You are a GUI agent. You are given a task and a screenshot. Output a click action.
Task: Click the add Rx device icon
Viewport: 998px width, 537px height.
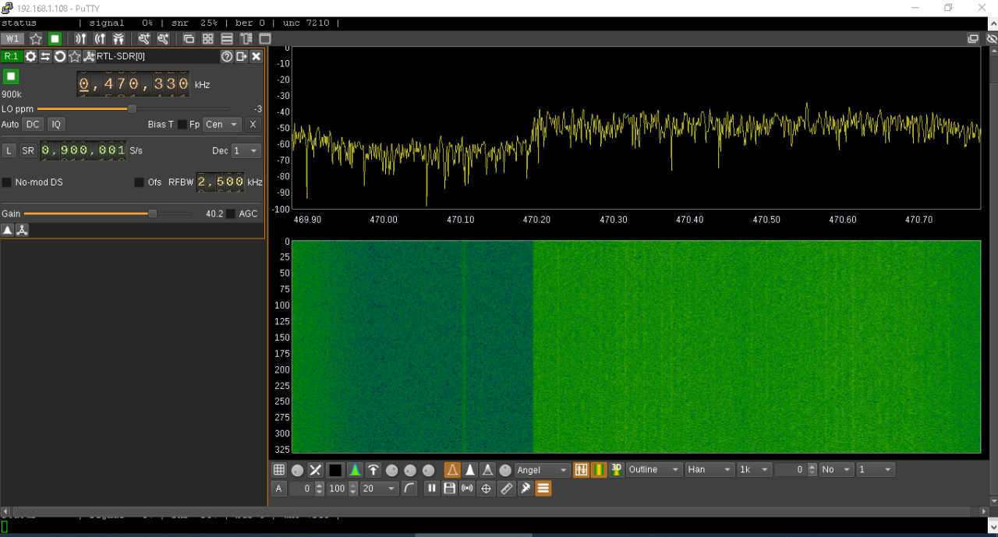[80, 38]
